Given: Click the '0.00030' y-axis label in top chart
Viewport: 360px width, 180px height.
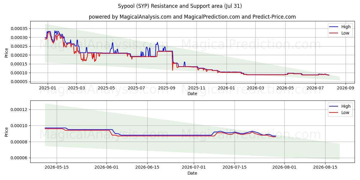Looking at the screenshot, I should coord(19,37).
